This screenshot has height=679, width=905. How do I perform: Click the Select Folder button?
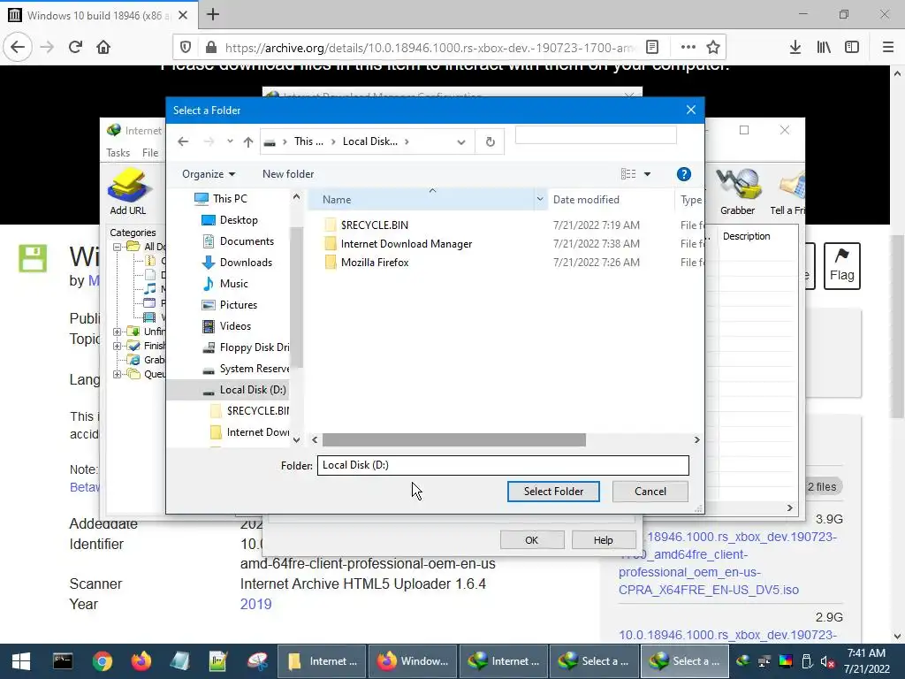[553, 492]
